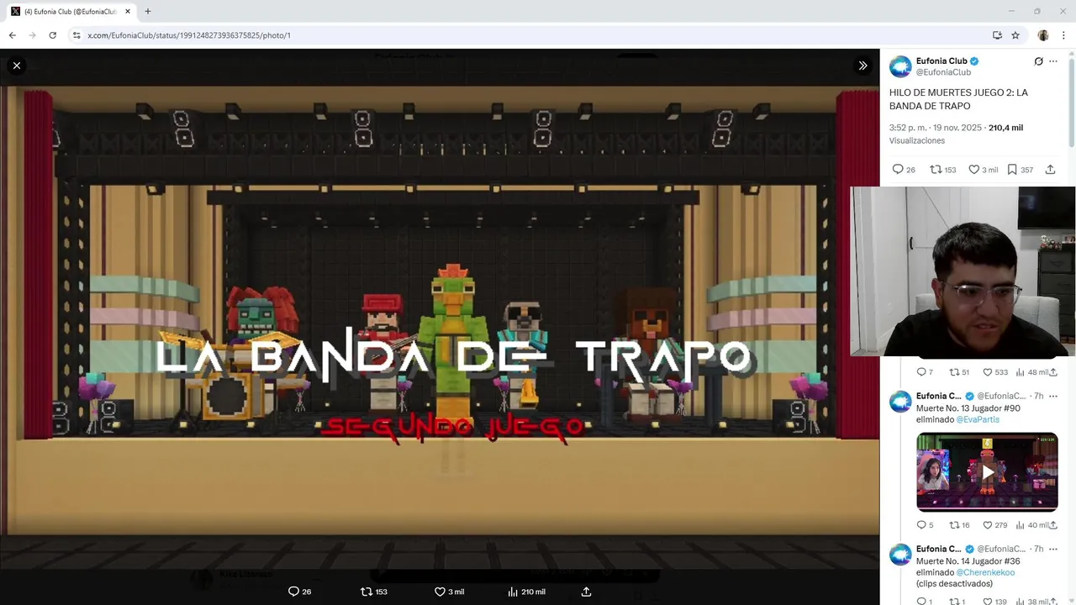This screenshot has width=1076, height=605.
Task: Go forward in browser history
Action: point(32,35)
